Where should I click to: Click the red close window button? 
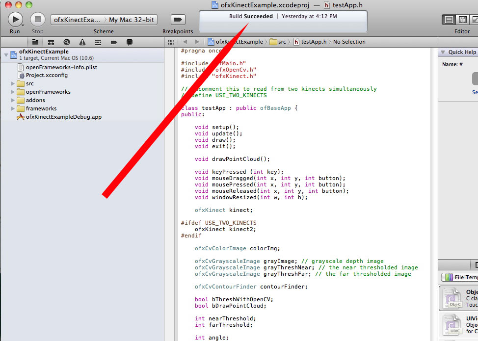tap(8, 4)
